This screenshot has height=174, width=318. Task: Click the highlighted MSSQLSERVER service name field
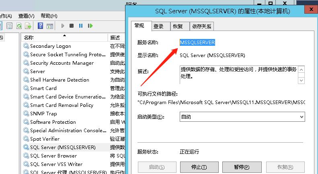coord(197,42)
